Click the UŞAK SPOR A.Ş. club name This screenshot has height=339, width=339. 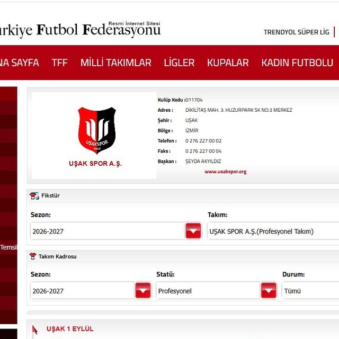tap(95, 164)
